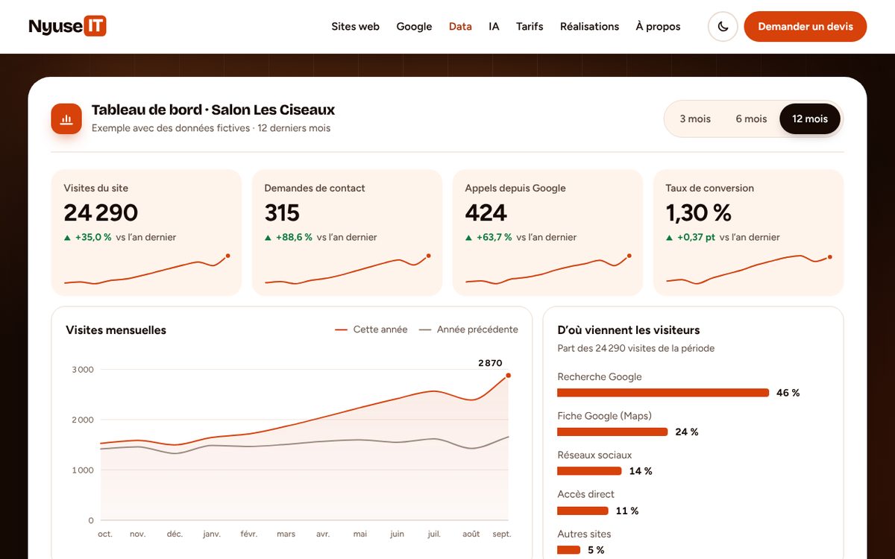
Task: Select the 12 mois period
Action: 810,119
